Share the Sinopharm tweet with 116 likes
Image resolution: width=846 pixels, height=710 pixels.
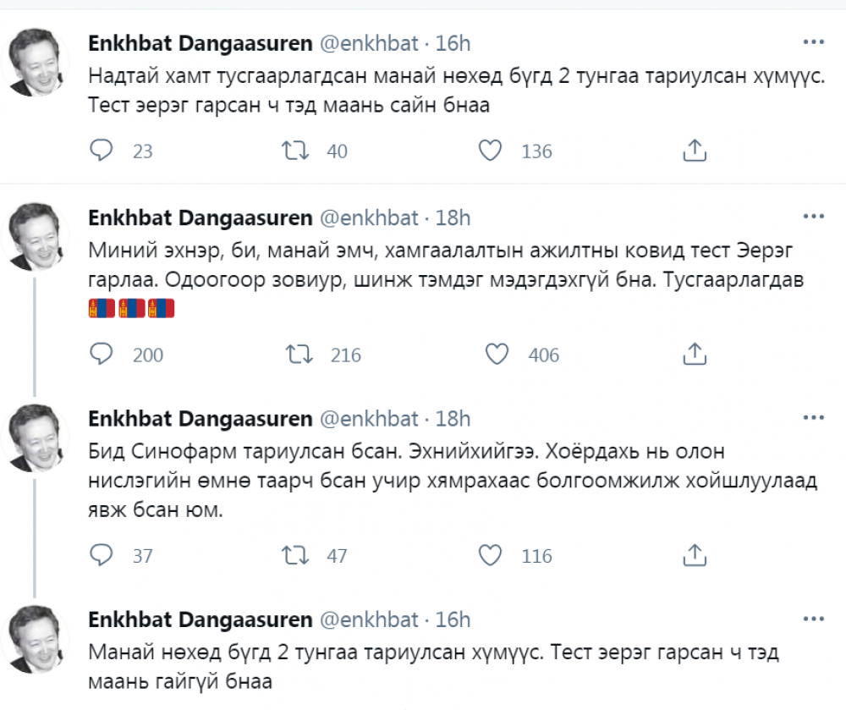(694, 555)
